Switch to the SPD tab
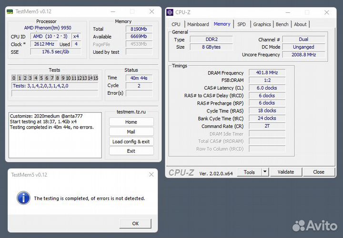343x238 pixels. [242, 24]
